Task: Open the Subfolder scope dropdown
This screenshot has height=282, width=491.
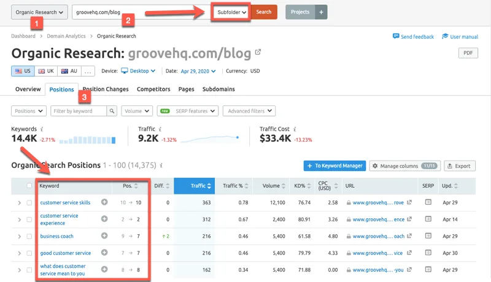Action: [231, 12]
